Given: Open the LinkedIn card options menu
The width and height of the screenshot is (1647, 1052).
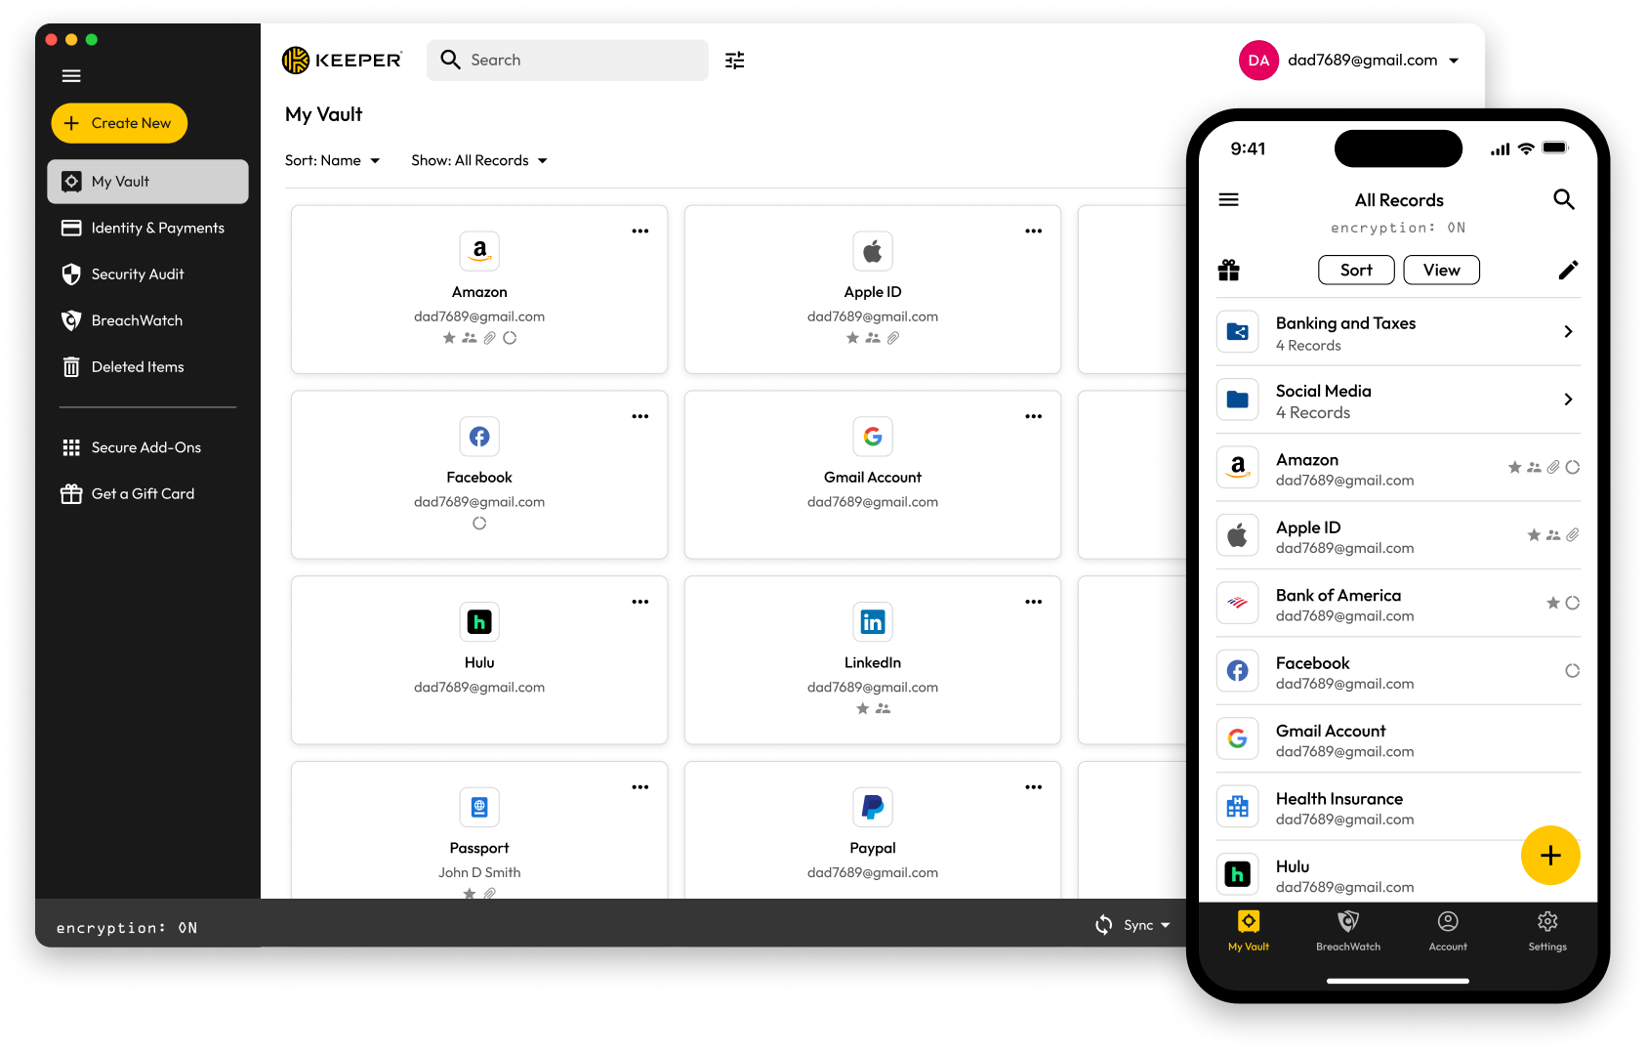Looking at the screenshot, I should click(x=1034, y=602).
